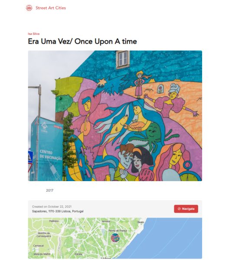
Task: Click the Sapadores Lisboa address text
Action: click(x=58, y=211)
